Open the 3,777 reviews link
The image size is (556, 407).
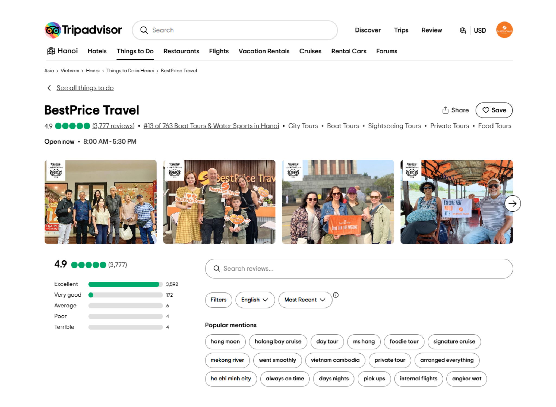[x=113, y=126]
